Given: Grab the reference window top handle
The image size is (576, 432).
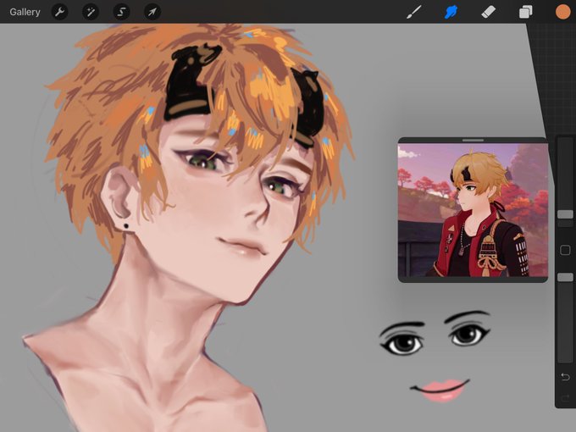Looking at the screenshot, I should pyautogui.click(x=474, y=140).
